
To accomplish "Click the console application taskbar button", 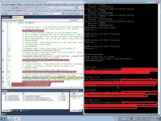I will pyautogui.click(x=17, y=119).
